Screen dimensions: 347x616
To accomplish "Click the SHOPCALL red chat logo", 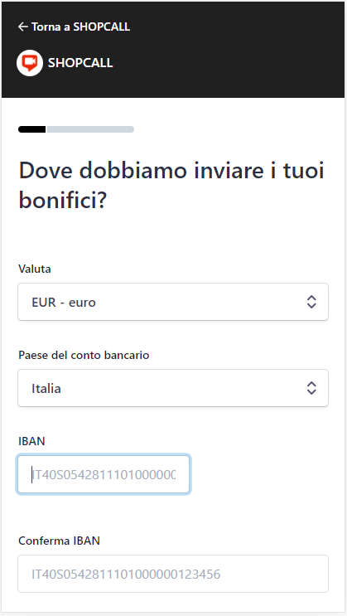I will (x=30, y=63).
